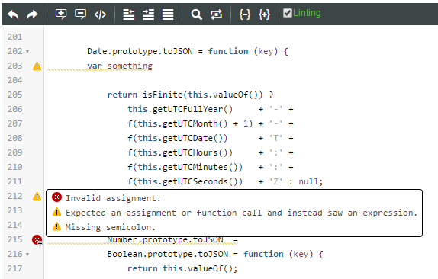Toggle the Linting checkbox
Viewport: 438px width, 279px height.
[x=287, y=13]
